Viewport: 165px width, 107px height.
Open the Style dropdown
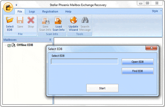[x=157, y=11]
